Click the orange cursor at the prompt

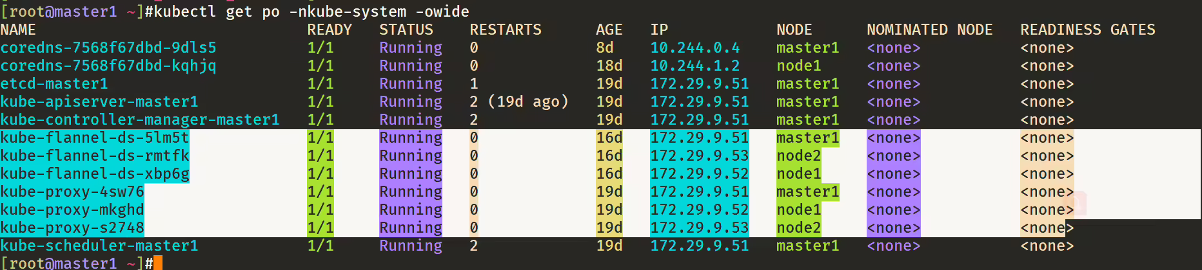158,262
